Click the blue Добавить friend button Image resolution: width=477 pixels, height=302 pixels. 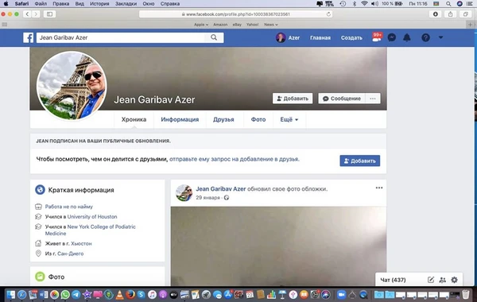tap(360, 161)
